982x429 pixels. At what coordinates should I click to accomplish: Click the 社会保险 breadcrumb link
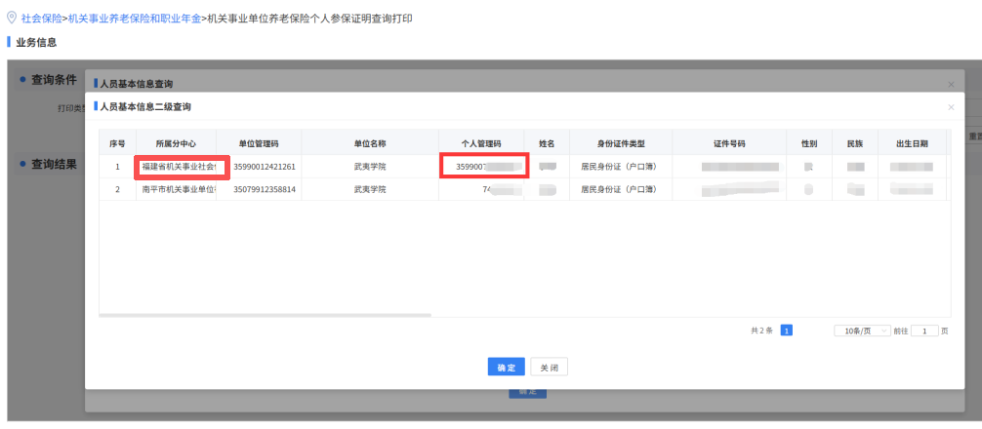point(41,19)
